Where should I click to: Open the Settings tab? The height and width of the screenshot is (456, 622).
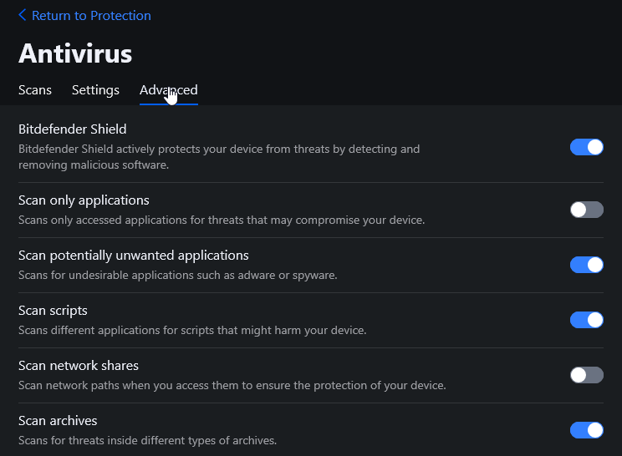point(95,90)
